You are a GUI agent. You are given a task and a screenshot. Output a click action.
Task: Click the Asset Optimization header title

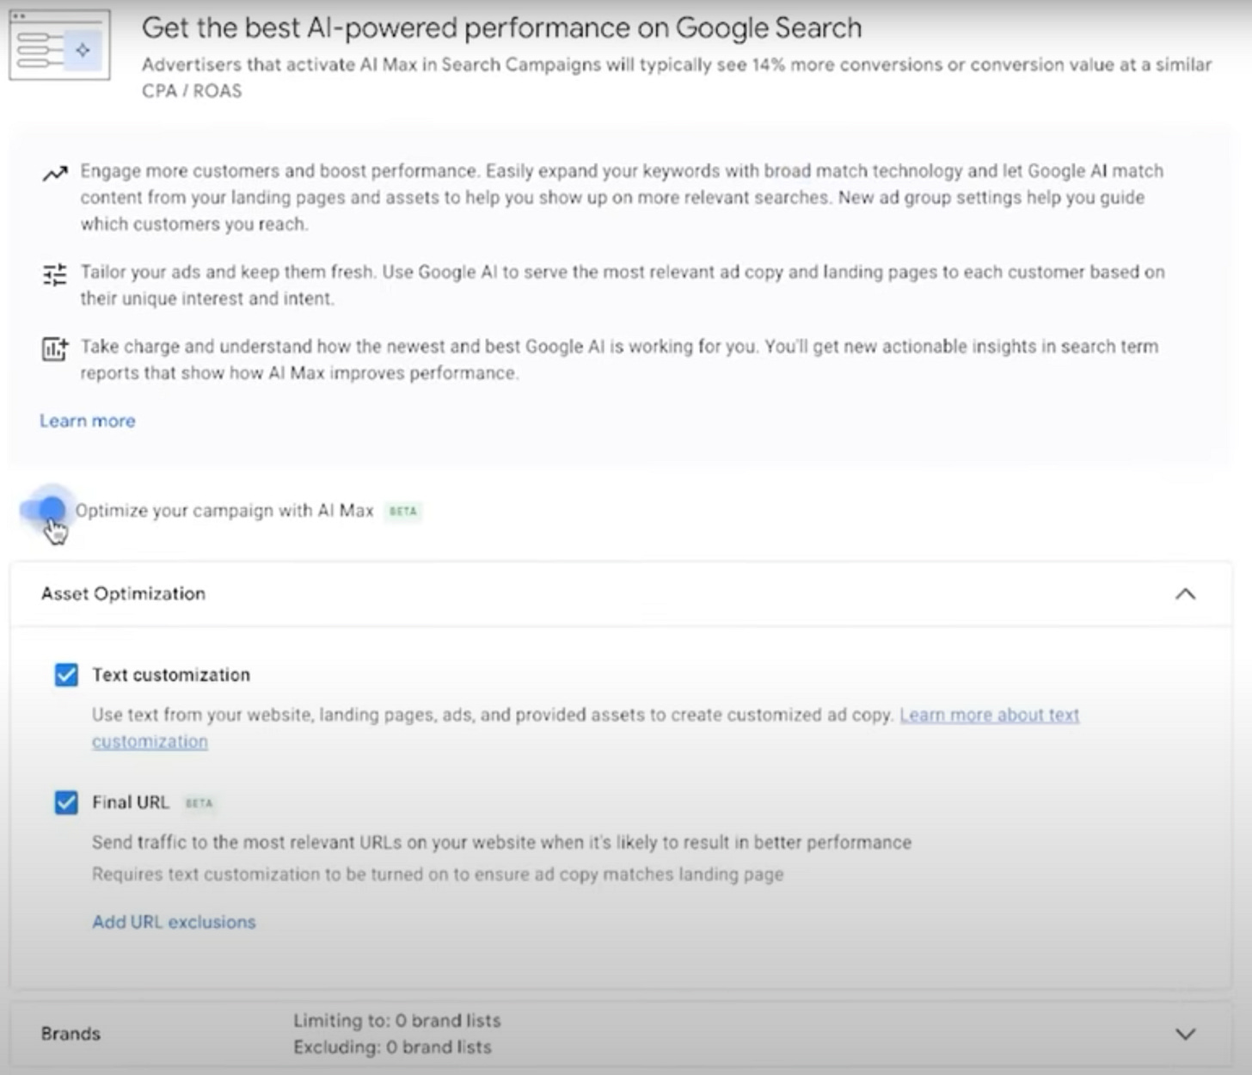click(x=123, y=593)
